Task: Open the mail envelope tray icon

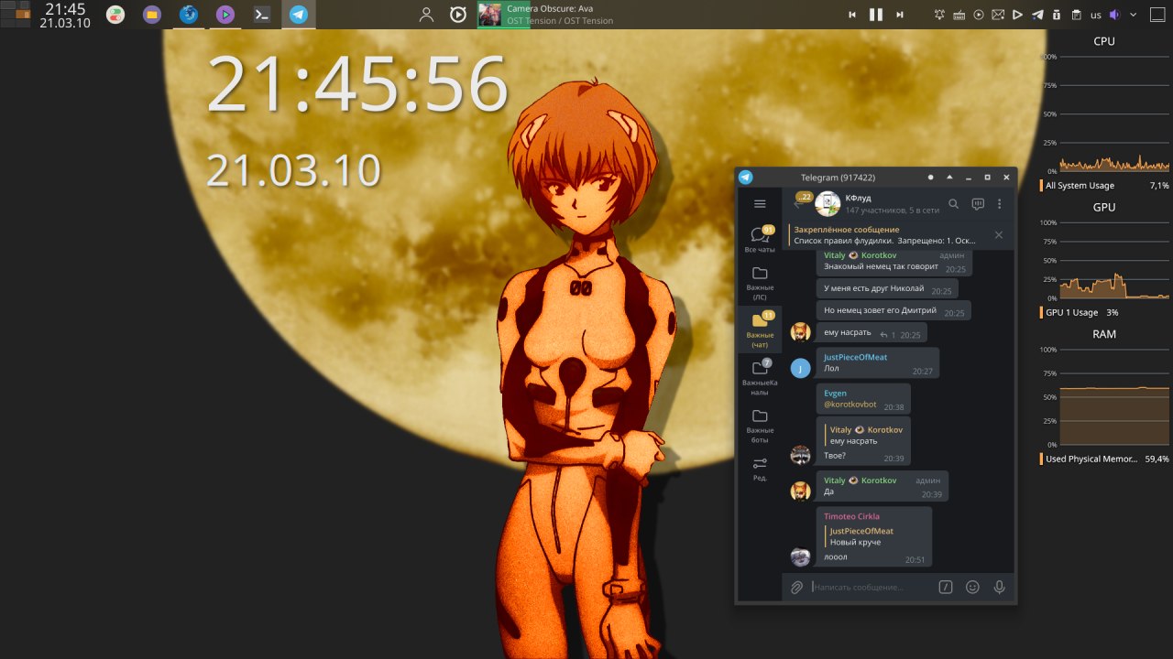Action: coord(998,15)
